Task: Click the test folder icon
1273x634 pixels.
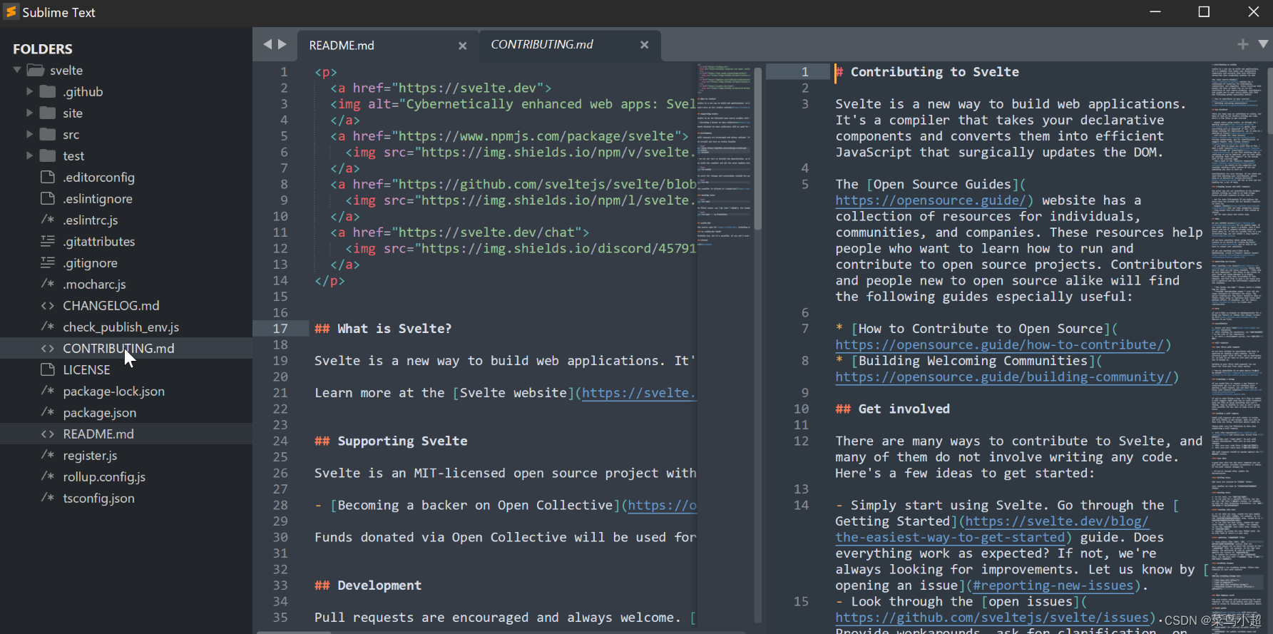Action: pyautogui.click(x=48, y=155)
